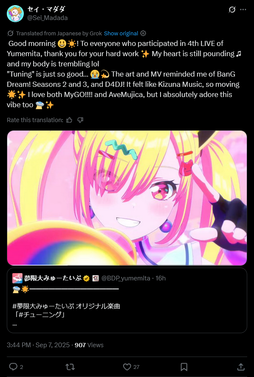Expand truncated quoted post ellipsis
Viewport: 254px width, 377px height.
click(x=14, y=324)
